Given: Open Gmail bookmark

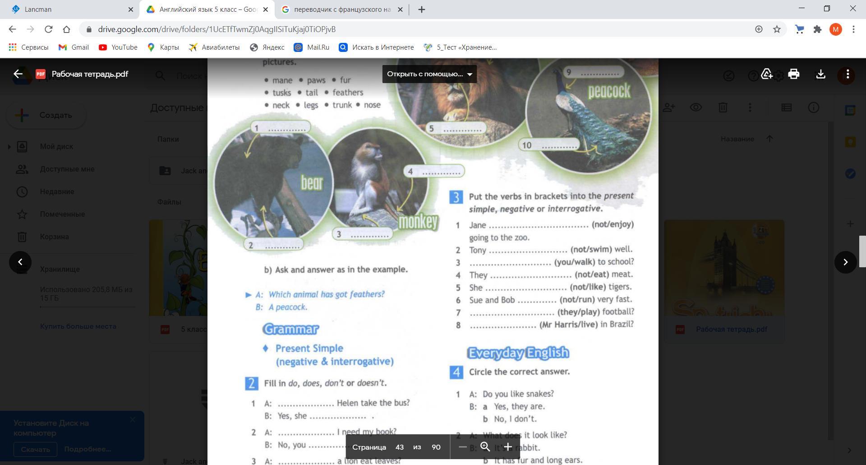Looking at the screenshot, I should tap(74, 47).
